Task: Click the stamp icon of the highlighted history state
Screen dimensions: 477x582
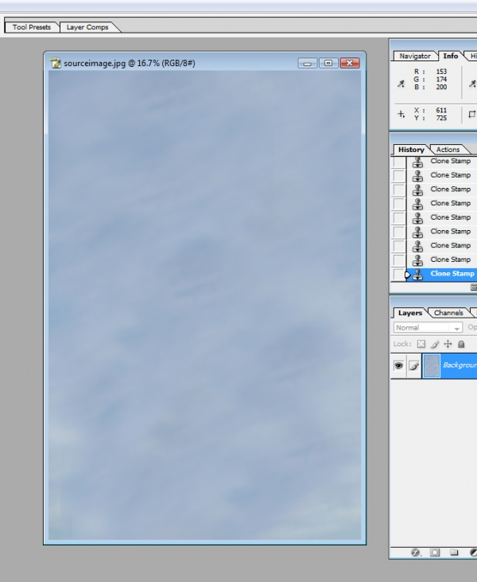Action: pos(417,275)
